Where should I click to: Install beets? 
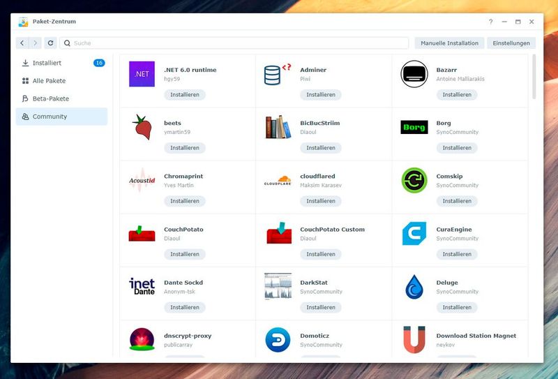(x=185, y=148)
